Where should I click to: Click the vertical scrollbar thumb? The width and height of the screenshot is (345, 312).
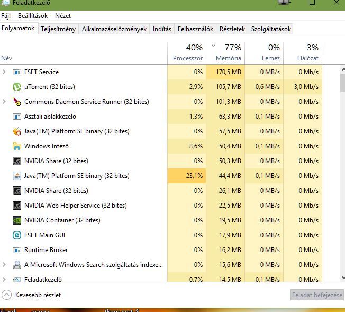click(x=343, y=83)
